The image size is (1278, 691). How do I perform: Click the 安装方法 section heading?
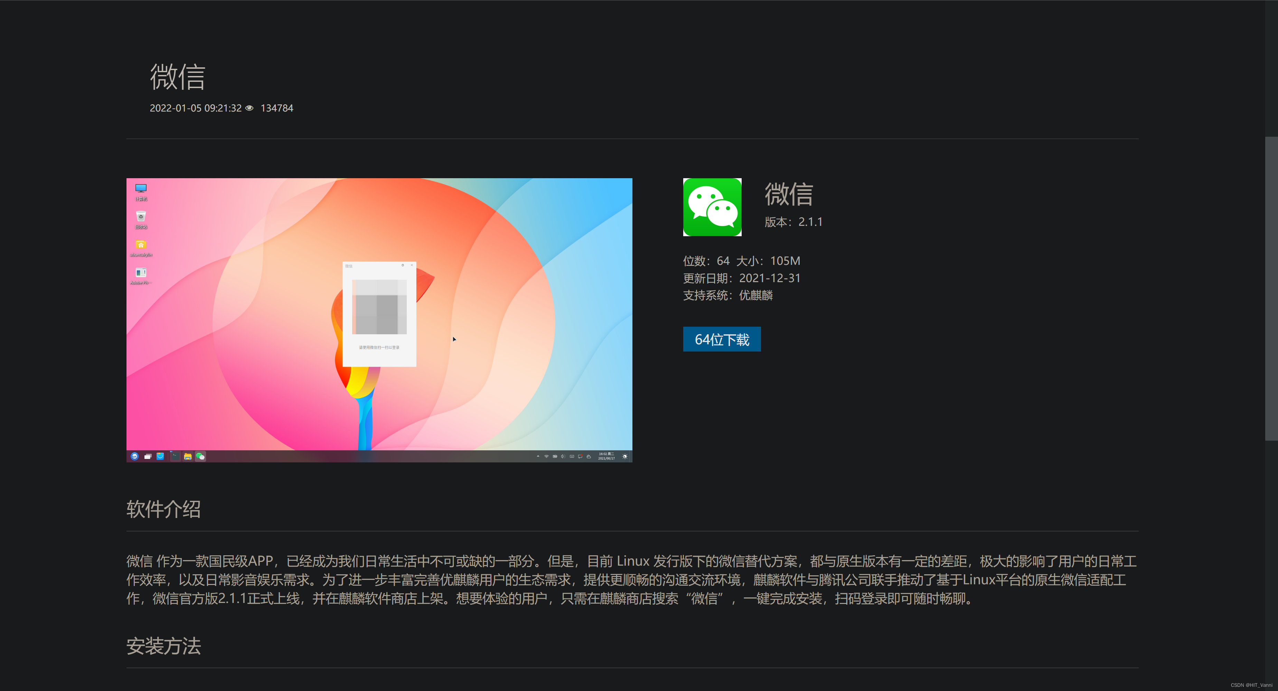pos(163,646)
